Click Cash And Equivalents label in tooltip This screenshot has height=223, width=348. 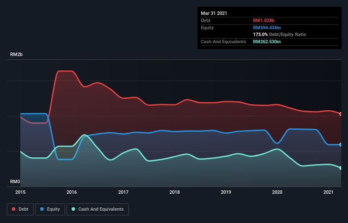coord(223,42)
